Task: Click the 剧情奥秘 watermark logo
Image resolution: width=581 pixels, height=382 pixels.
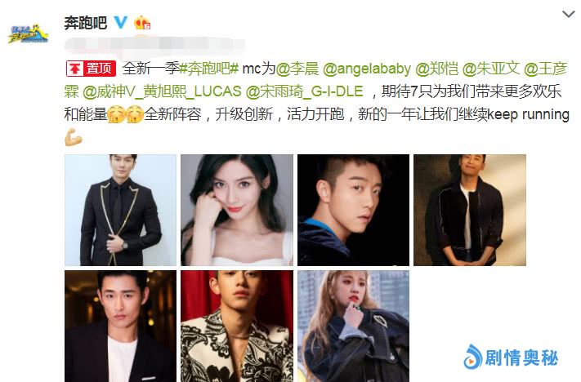Action: (511, 358)
